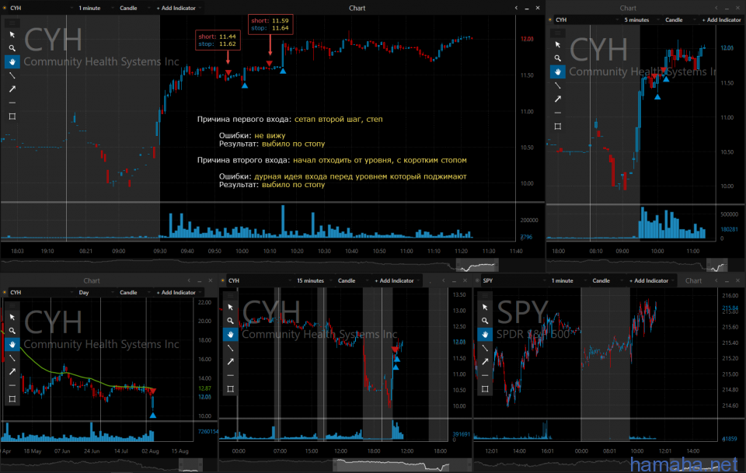Choose the horizontal line tool in CYH Day chart
This screenshot has width=746, height=473.
click(12, 385)
